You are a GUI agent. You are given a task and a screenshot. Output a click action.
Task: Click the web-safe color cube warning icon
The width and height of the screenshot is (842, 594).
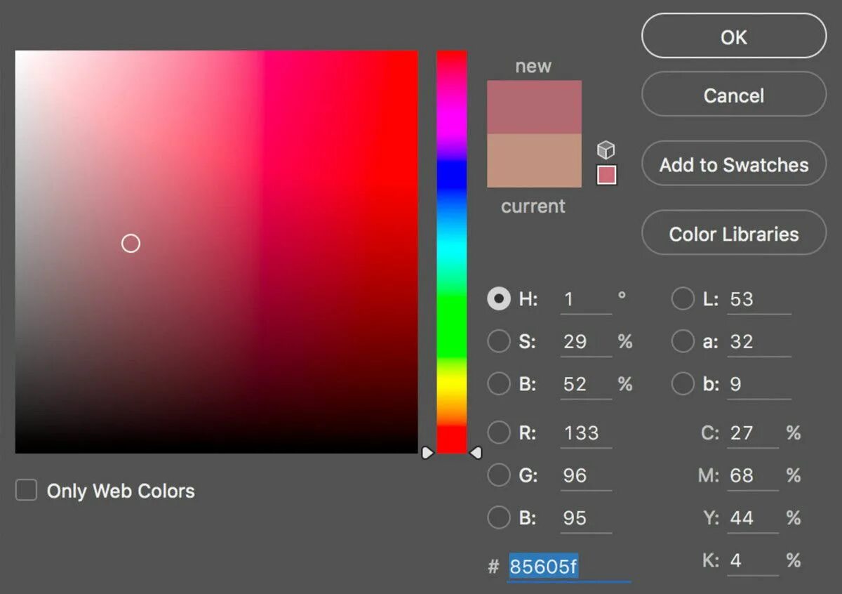606,150
